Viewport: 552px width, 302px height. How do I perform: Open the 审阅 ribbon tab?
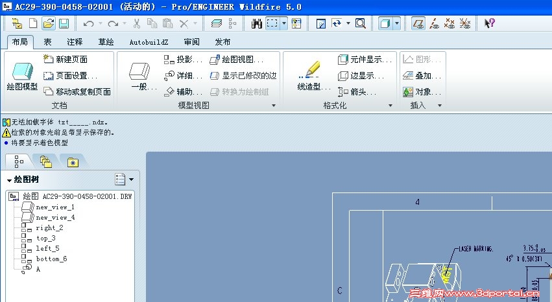(192, 42)
